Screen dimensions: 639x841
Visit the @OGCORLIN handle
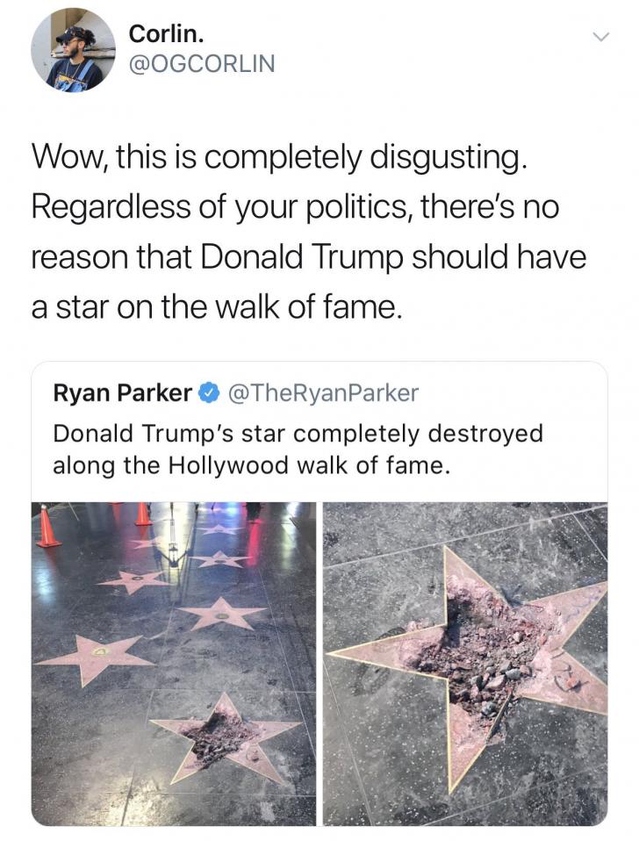click(x=202, y=63)
